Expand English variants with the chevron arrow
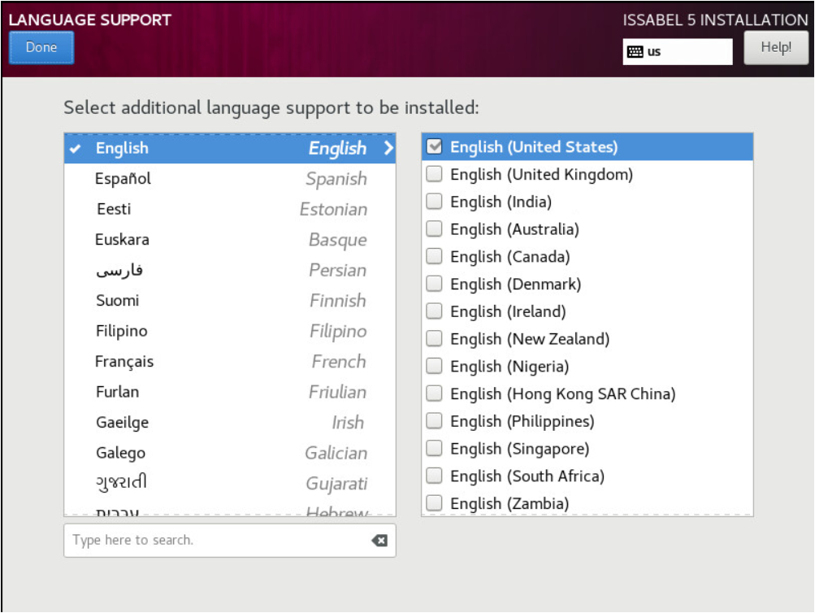This screenshot has height=613, width=815. pos(388,149)
